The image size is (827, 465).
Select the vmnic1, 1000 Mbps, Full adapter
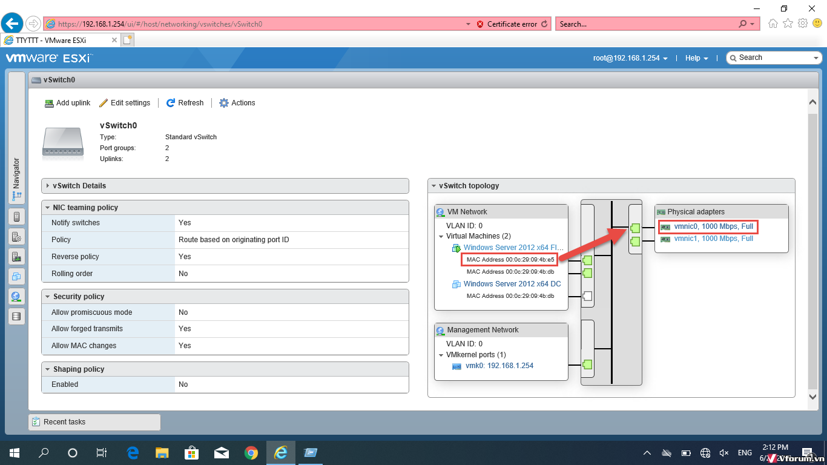[713, 239]
